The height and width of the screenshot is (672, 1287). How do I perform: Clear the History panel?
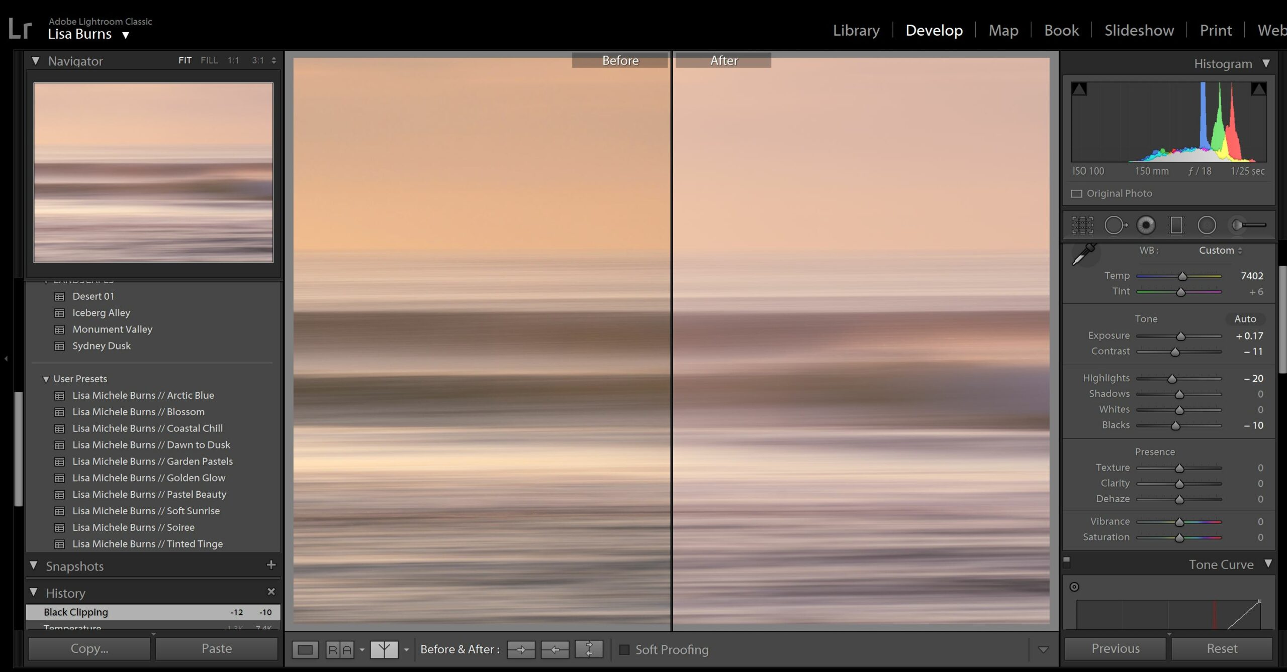point(271,592)
